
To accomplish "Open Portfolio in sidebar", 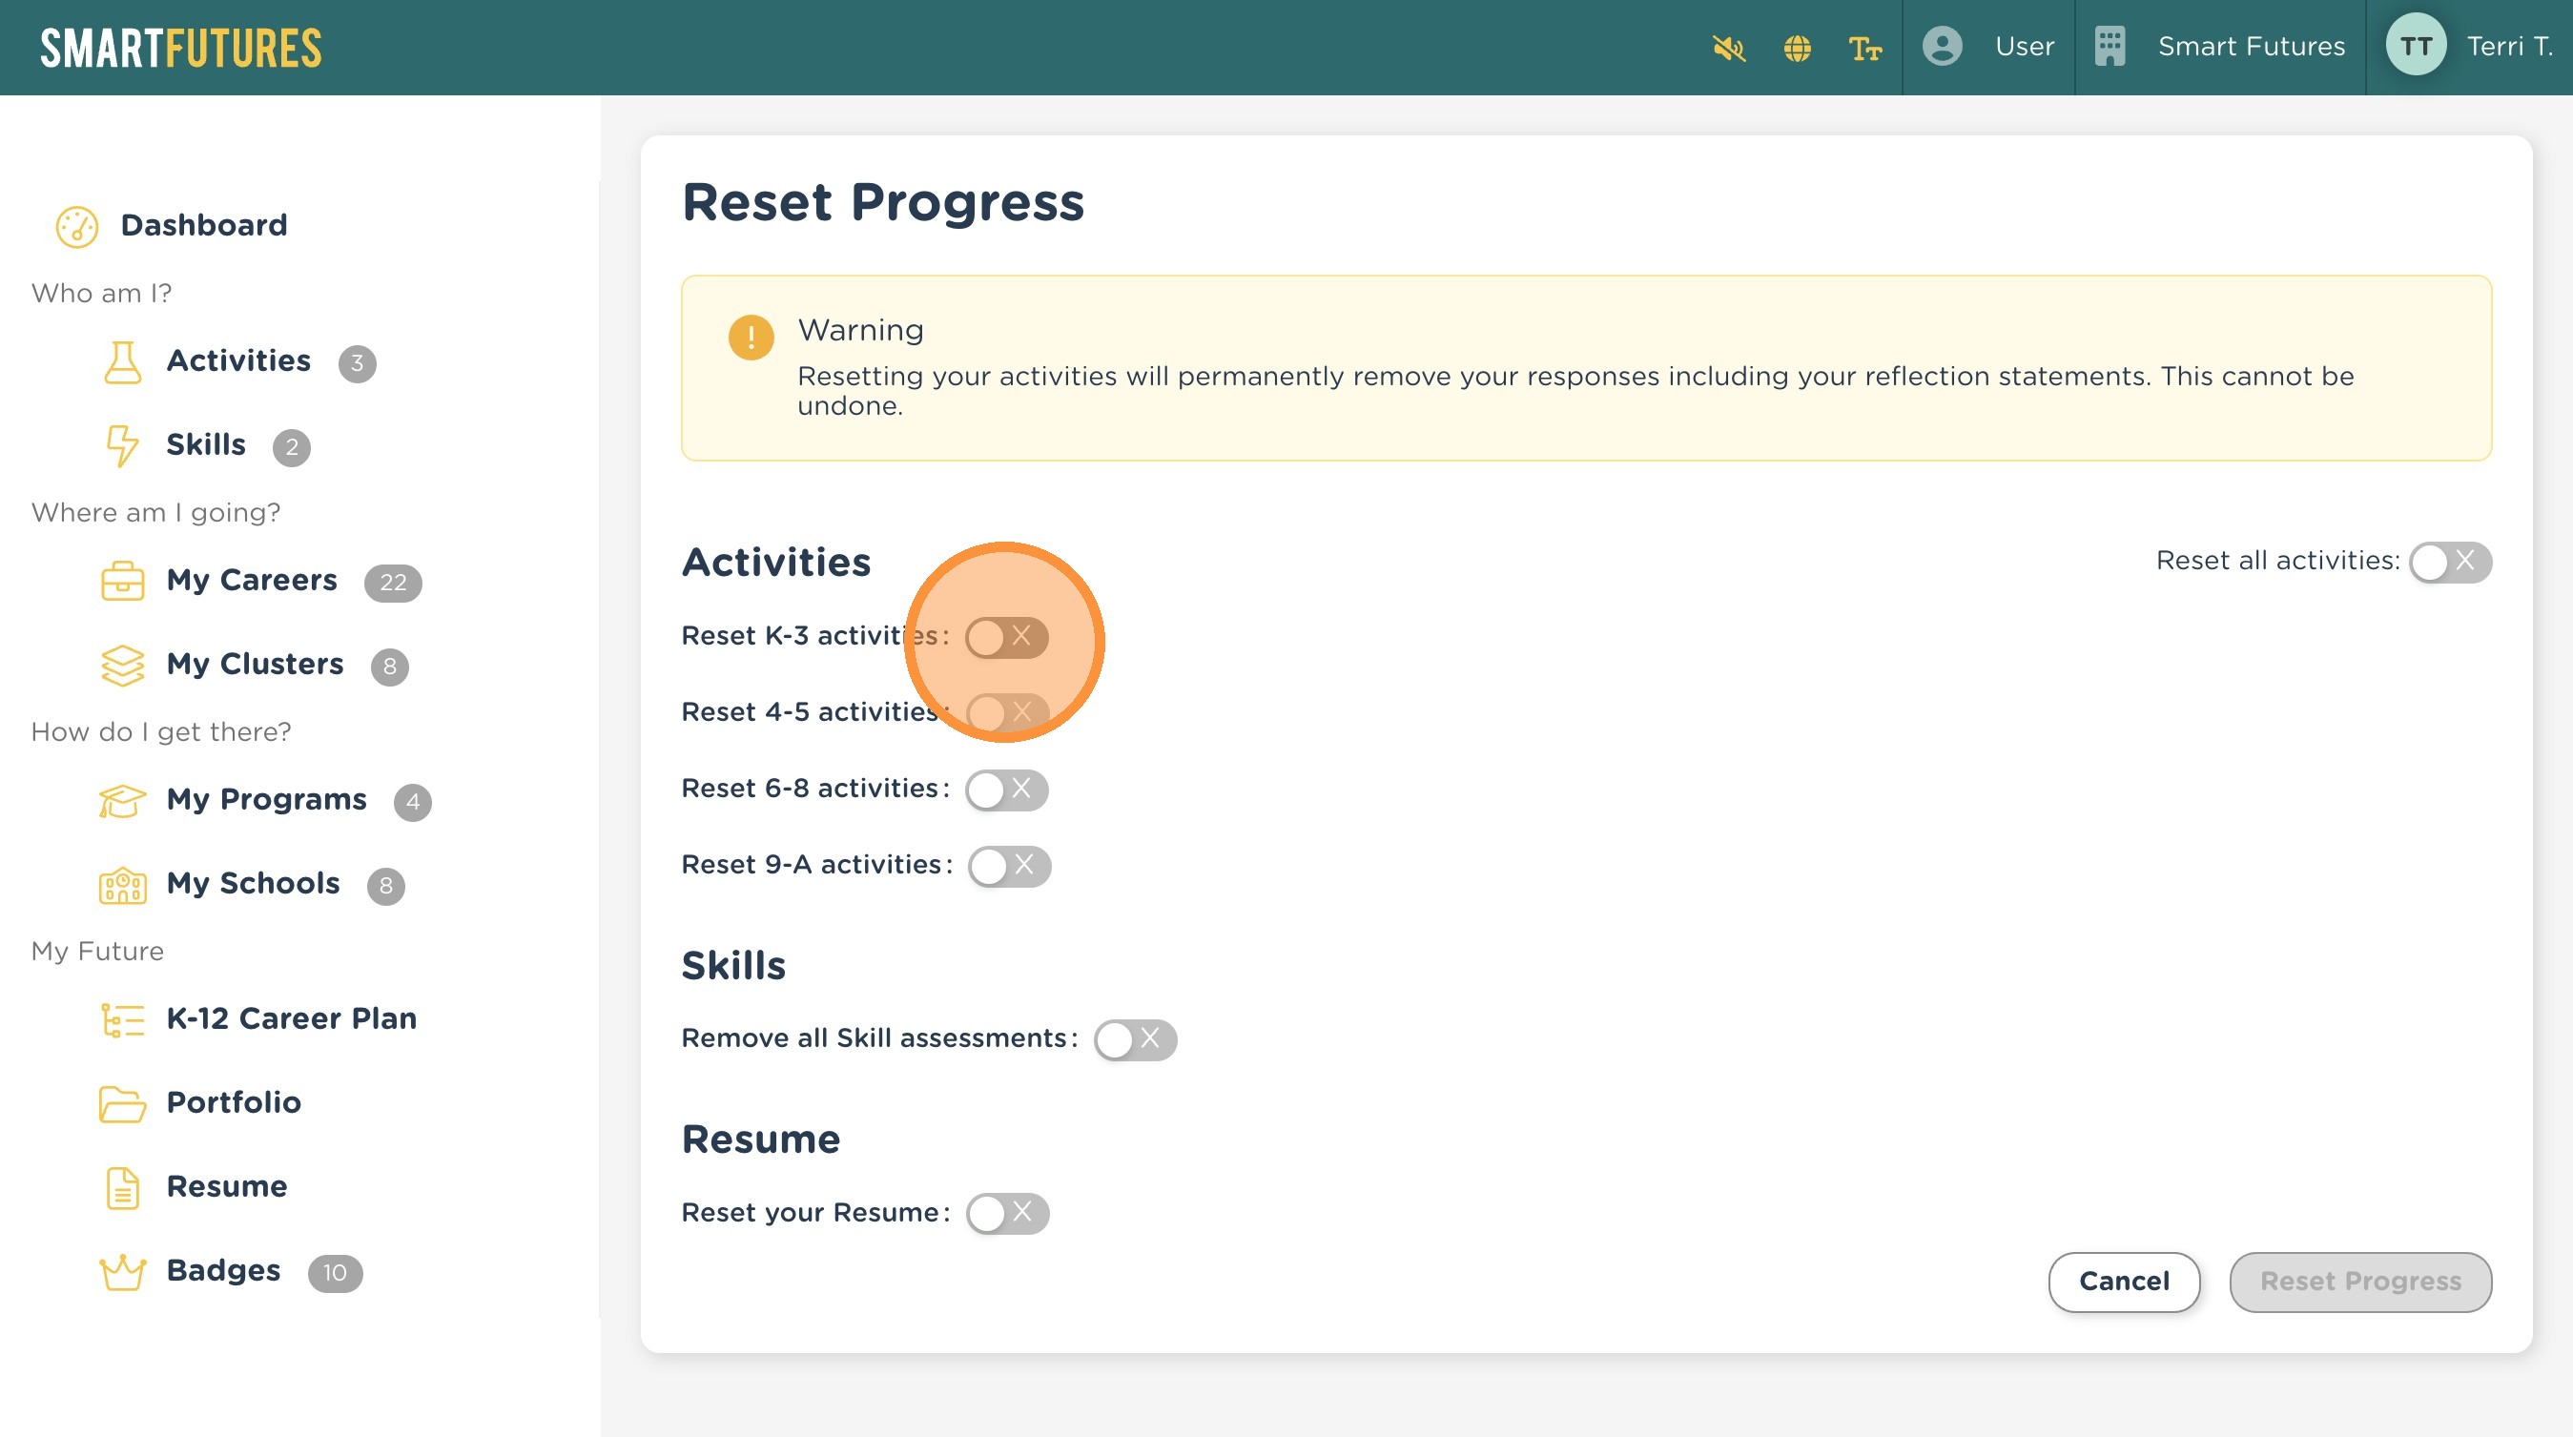I will (233, 1102).
